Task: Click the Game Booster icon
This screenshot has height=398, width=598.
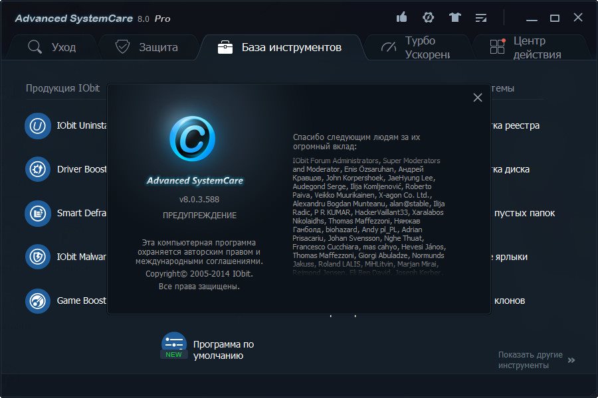Action: 38,301
